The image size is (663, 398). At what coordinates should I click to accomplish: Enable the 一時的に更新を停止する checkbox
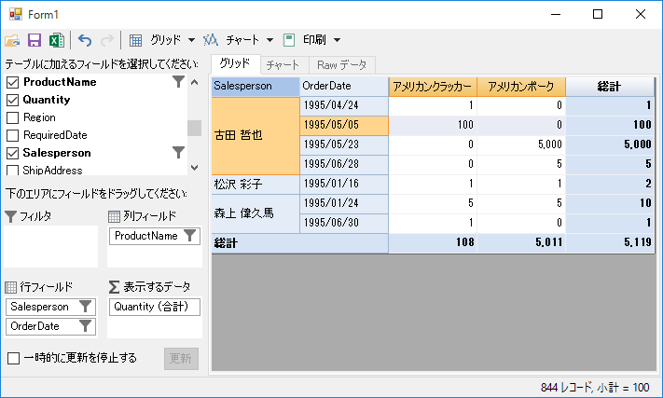(x=13, y=358)
